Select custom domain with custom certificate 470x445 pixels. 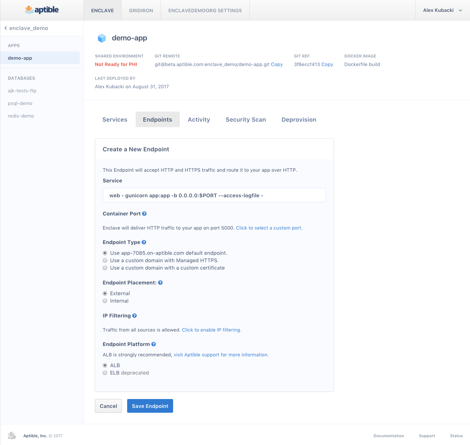click(x=105, y=268)
